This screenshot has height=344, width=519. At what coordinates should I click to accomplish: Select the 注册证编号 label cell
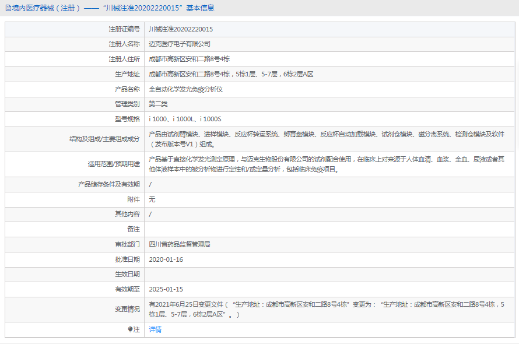pyautogui.click(x=124, y=30)
